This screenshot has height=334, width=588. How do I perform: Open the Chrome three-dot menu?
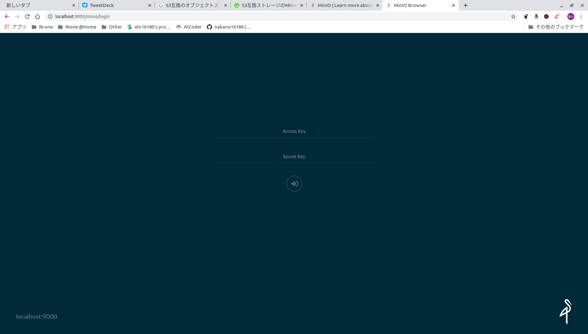[582, 16]
